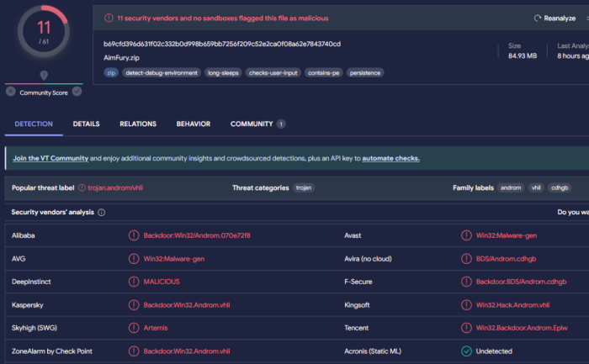Click the alert icon next to trojan.androm/vhli
This screenshot has height=364, width=589.
[x=82, y=187]
